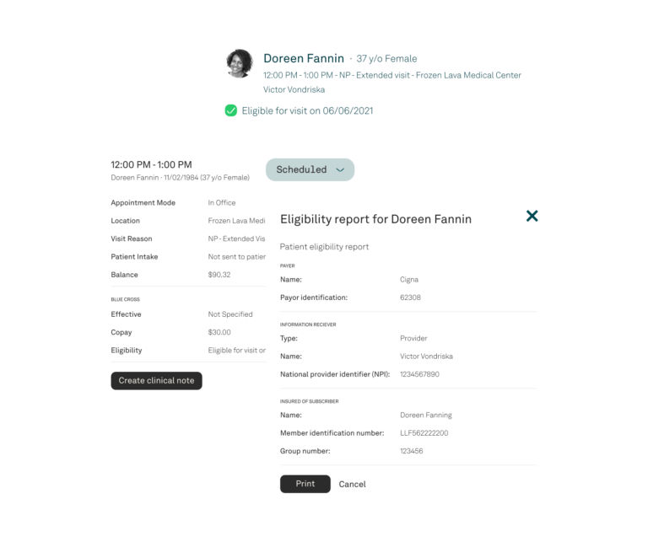This screenshot has height=547, width=648.
Task: Click the chevron arrow in Scheduled pill
Action: click(340, 170)
